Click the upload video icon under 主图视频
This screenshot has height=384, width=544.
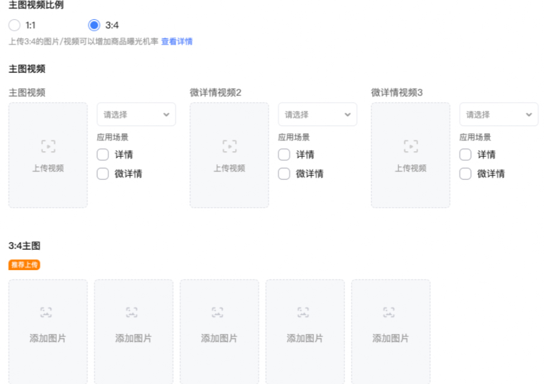[48, 146]
